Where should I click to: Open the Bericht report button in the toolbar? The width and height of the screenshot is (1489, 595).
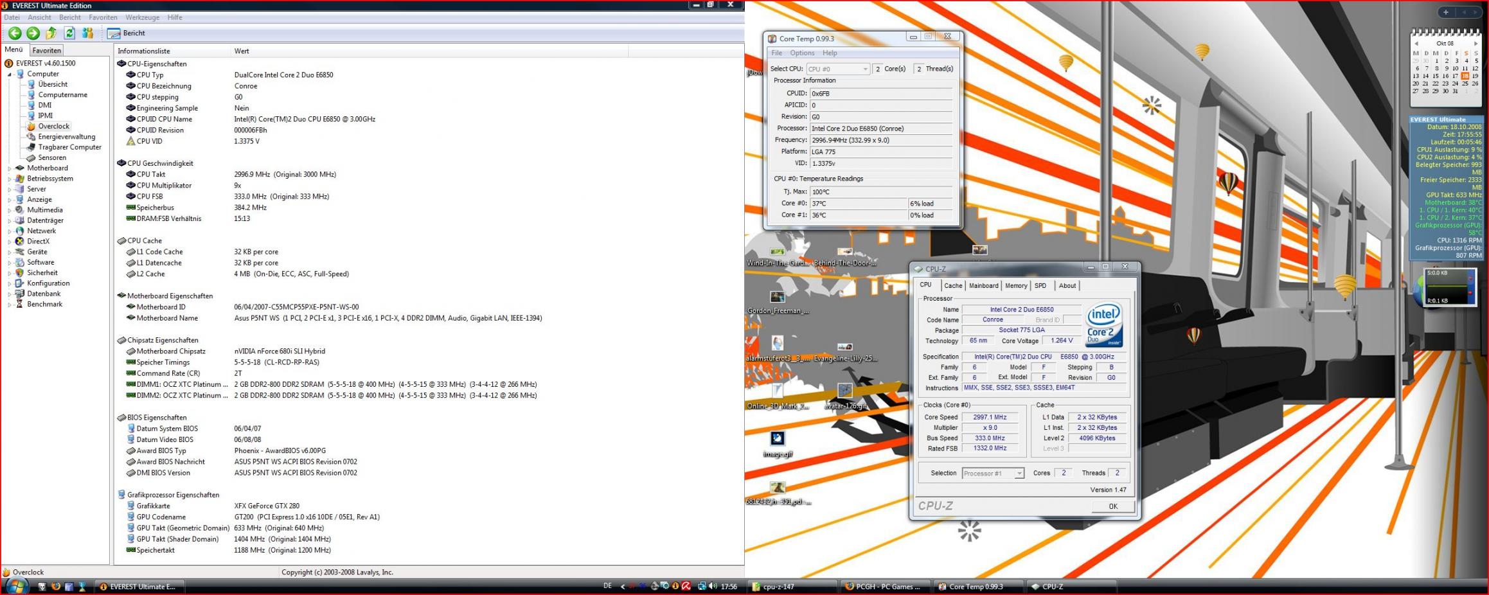127,33
